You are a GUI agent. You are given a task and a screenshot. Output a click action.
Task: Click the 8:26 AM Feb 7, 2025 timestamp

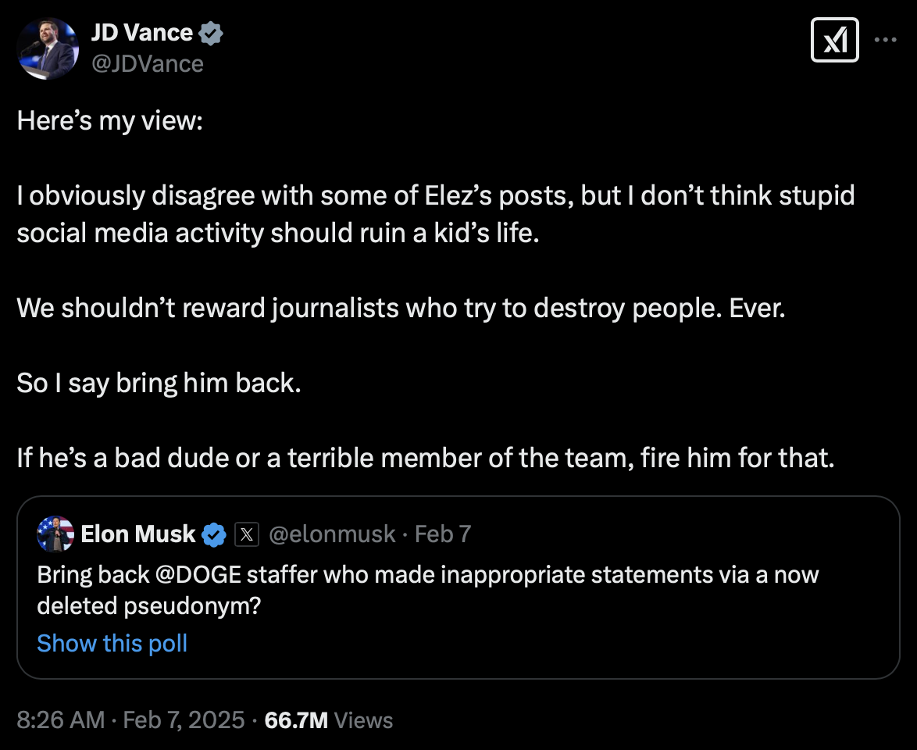[x=130, y=720]
